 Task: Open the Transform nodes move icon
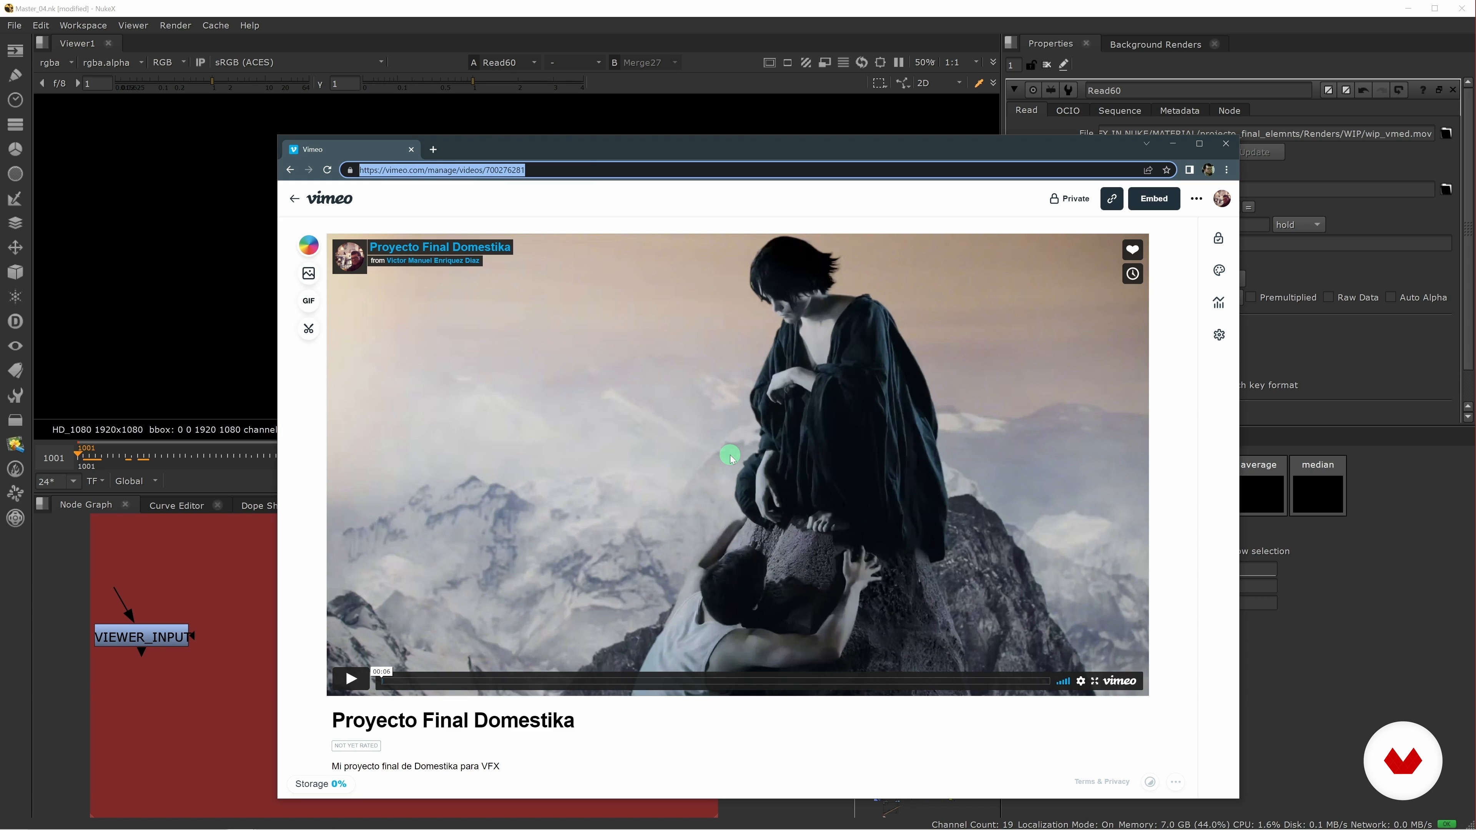(15, 247)
